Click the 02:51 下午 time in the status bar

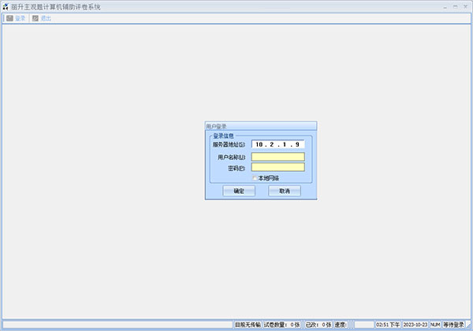[x=388, y=325]
